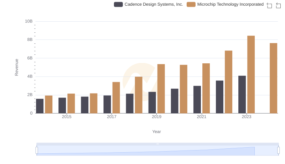285x164 pixels.
Task: Click the 8B y-axis label
Action: pyautogui.click(x=30, y=40)
